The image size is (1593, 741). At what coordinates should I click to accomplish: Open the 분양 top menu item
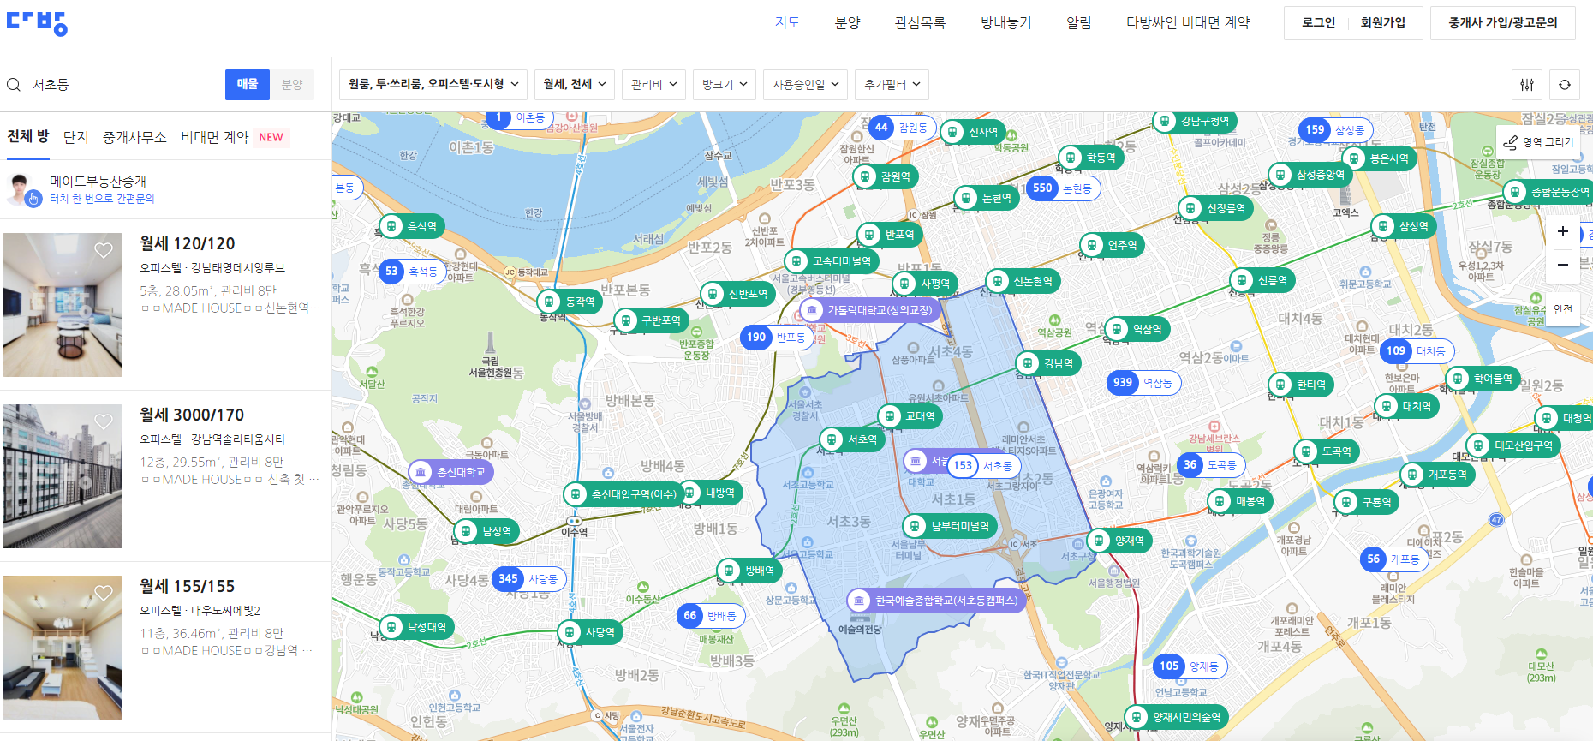coord(847,22)
